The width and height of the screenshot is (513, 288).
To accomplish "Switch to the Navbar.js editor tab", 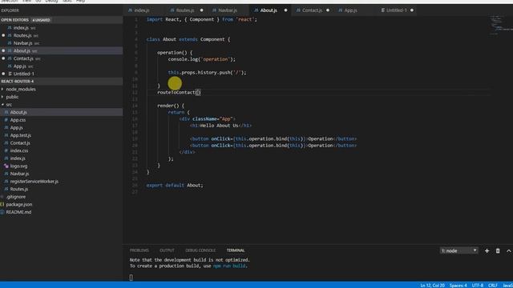I will 228,10.
